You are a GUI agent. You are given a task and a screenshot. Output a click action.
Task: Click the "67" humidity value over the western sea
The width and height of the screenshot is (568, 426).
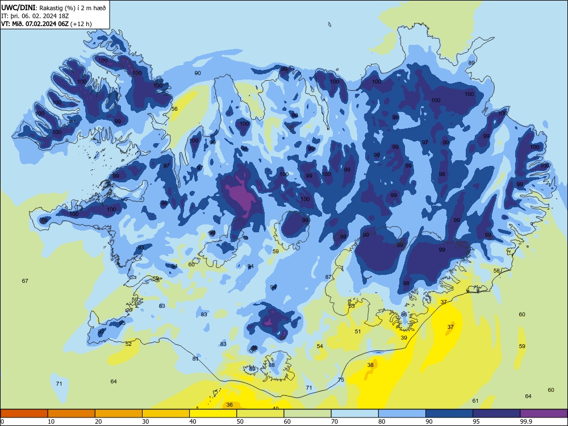coord(25,281)
